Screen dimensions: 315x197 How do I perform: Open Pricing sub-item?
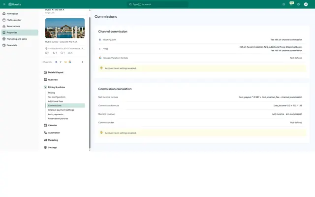pos(51,93)
